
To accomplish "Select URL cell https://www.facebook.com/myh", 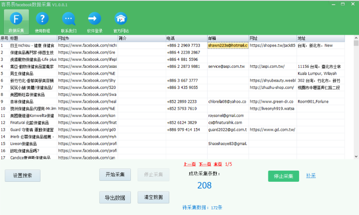I will (87, 137).
